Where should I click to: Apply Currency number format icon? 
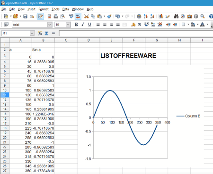pos(133,25)
